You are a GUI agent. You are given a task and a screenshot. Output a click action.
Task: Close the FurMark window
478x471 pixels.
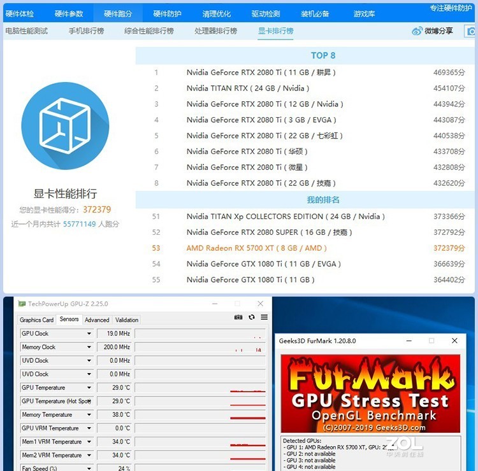pos(454,341)
